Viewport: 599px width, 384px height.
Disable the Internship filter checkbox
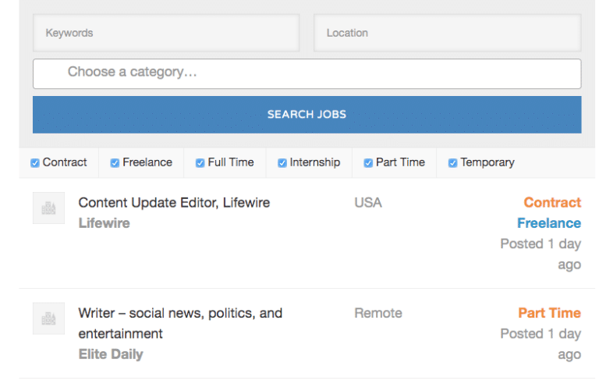282,163
